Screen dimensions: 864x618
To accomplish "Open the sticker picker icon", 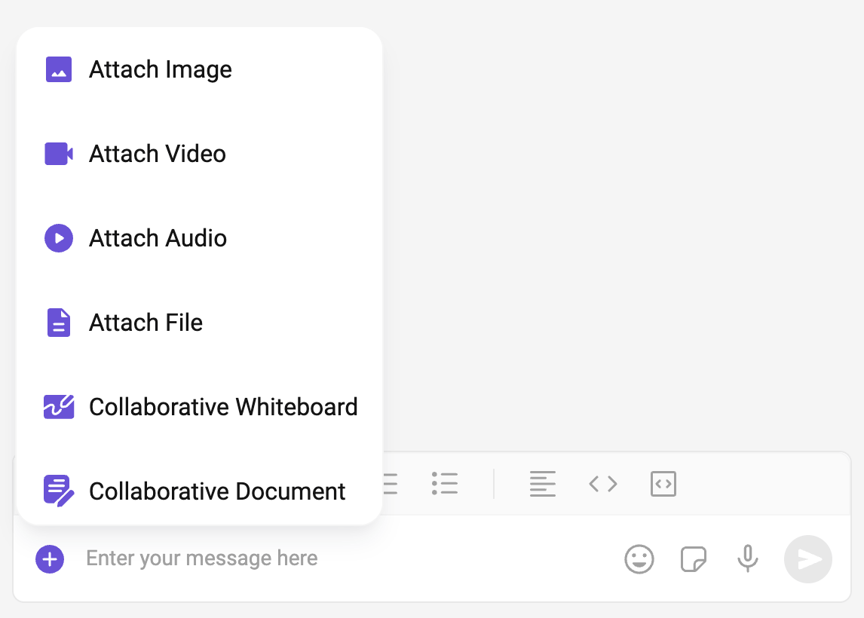I will click(x=694, y=560).
